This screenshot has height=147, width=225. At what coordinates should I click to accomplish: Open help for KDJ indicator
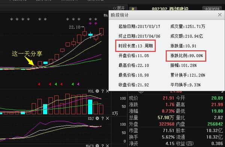[x=102, y=118]
